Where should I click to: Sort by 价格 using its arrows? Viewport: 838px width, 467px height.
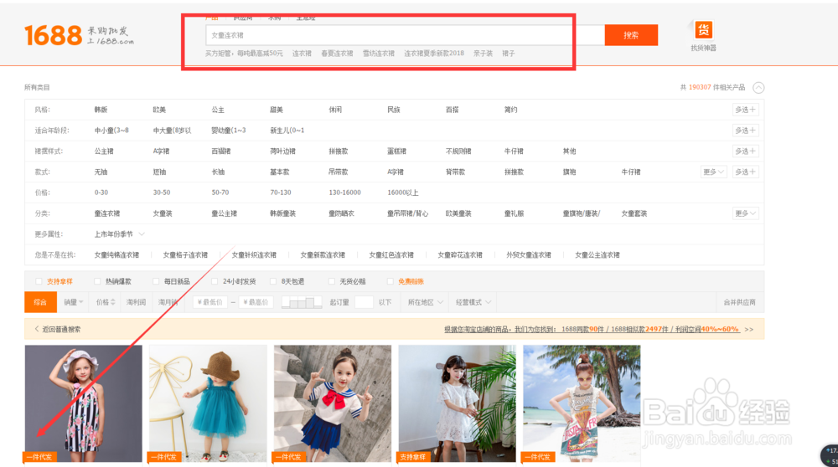pyautogui.click(x=106, y=302)
